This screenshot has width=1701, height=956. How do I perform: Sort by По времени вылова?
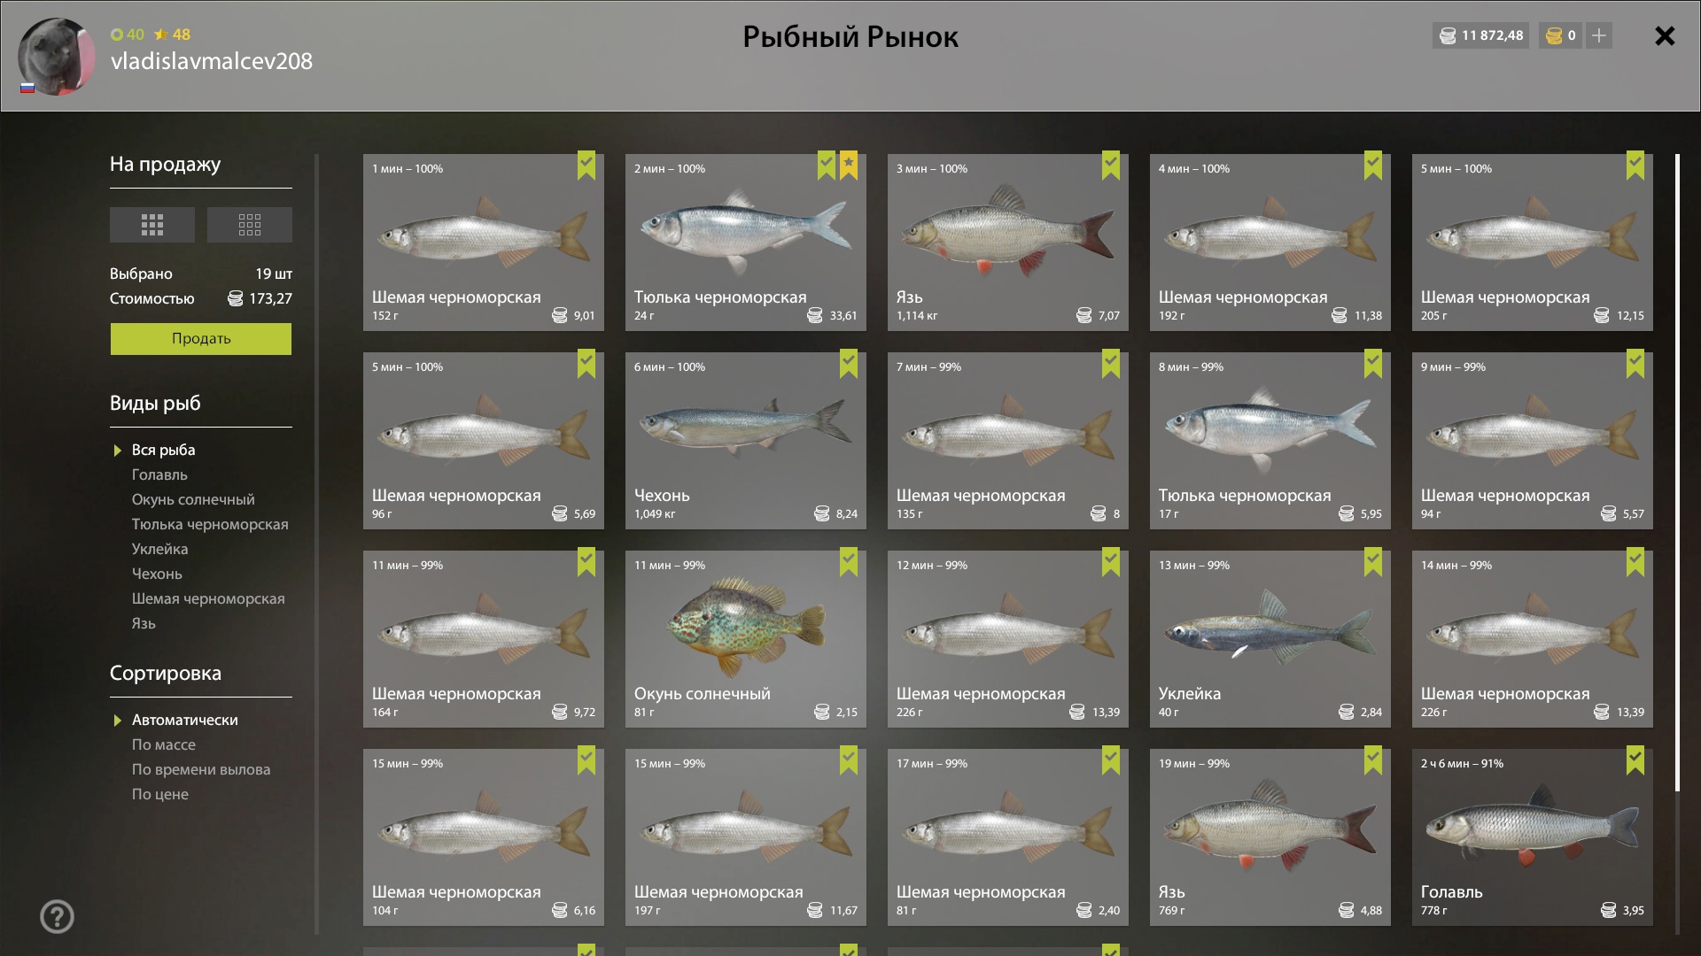(x=201, y=769)
